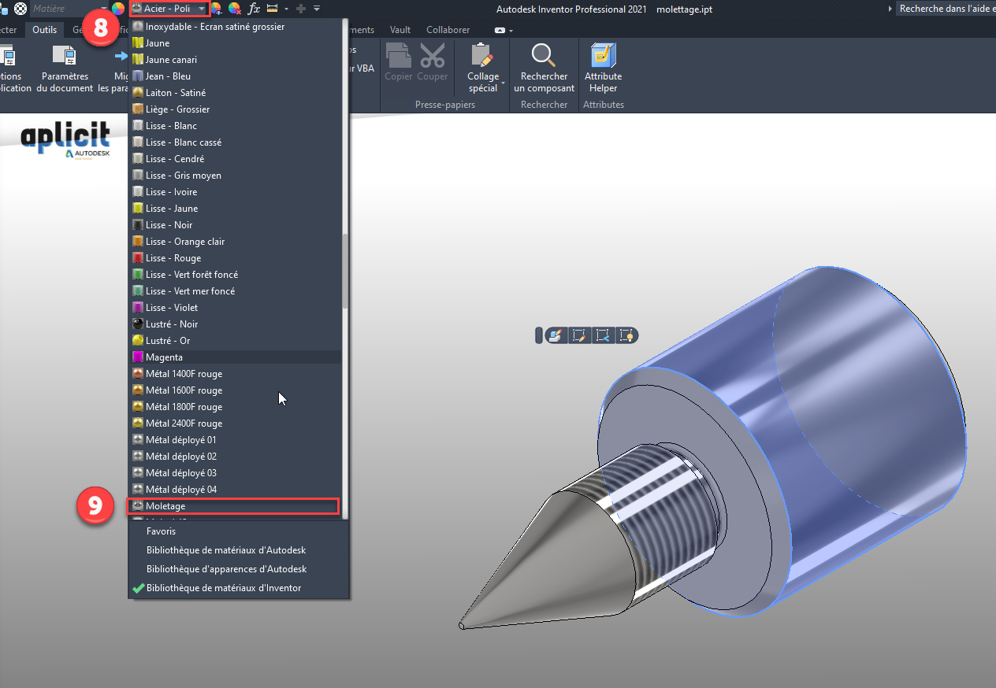
Task: Click the Share Sketch mini toolbar icon
Action: (603, 336)
